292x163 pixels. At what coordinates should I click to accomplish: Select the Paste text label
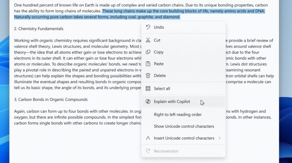click(159, 64)
